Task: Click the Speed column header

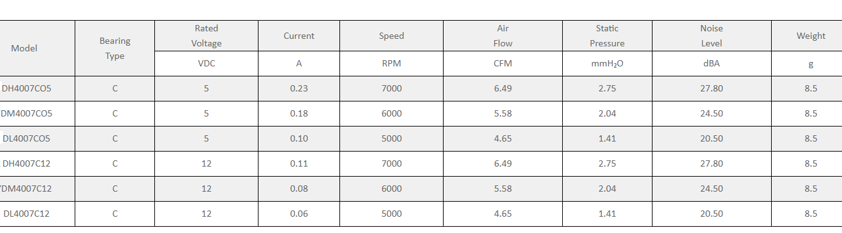Action: pyautogui.click(x=392, y=36)
